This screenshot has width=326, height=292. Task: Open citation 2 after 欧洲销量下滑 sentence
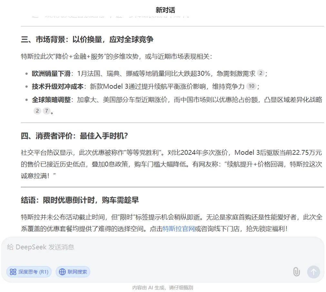[x=261, y=74]
